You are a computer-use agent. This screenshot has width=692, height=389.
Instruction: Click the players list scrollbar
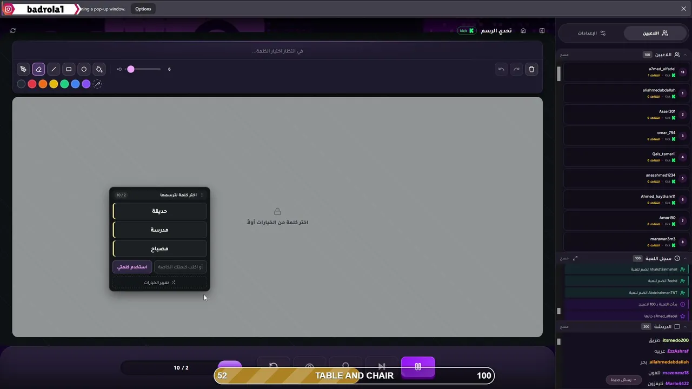point(558,73)
